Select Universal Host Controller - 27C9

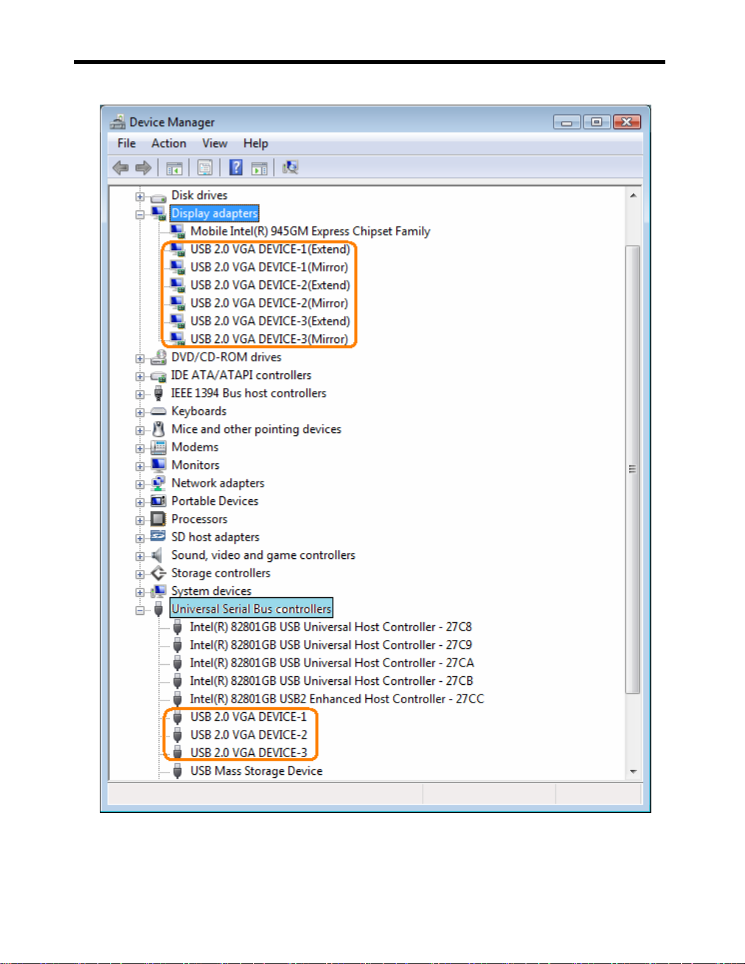point(331,645)
